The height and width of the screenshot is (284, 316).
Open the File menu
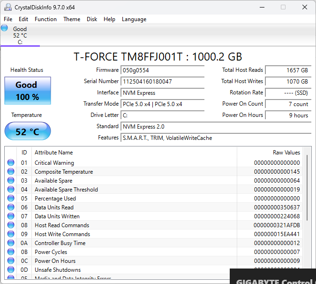tap(8, 19)
